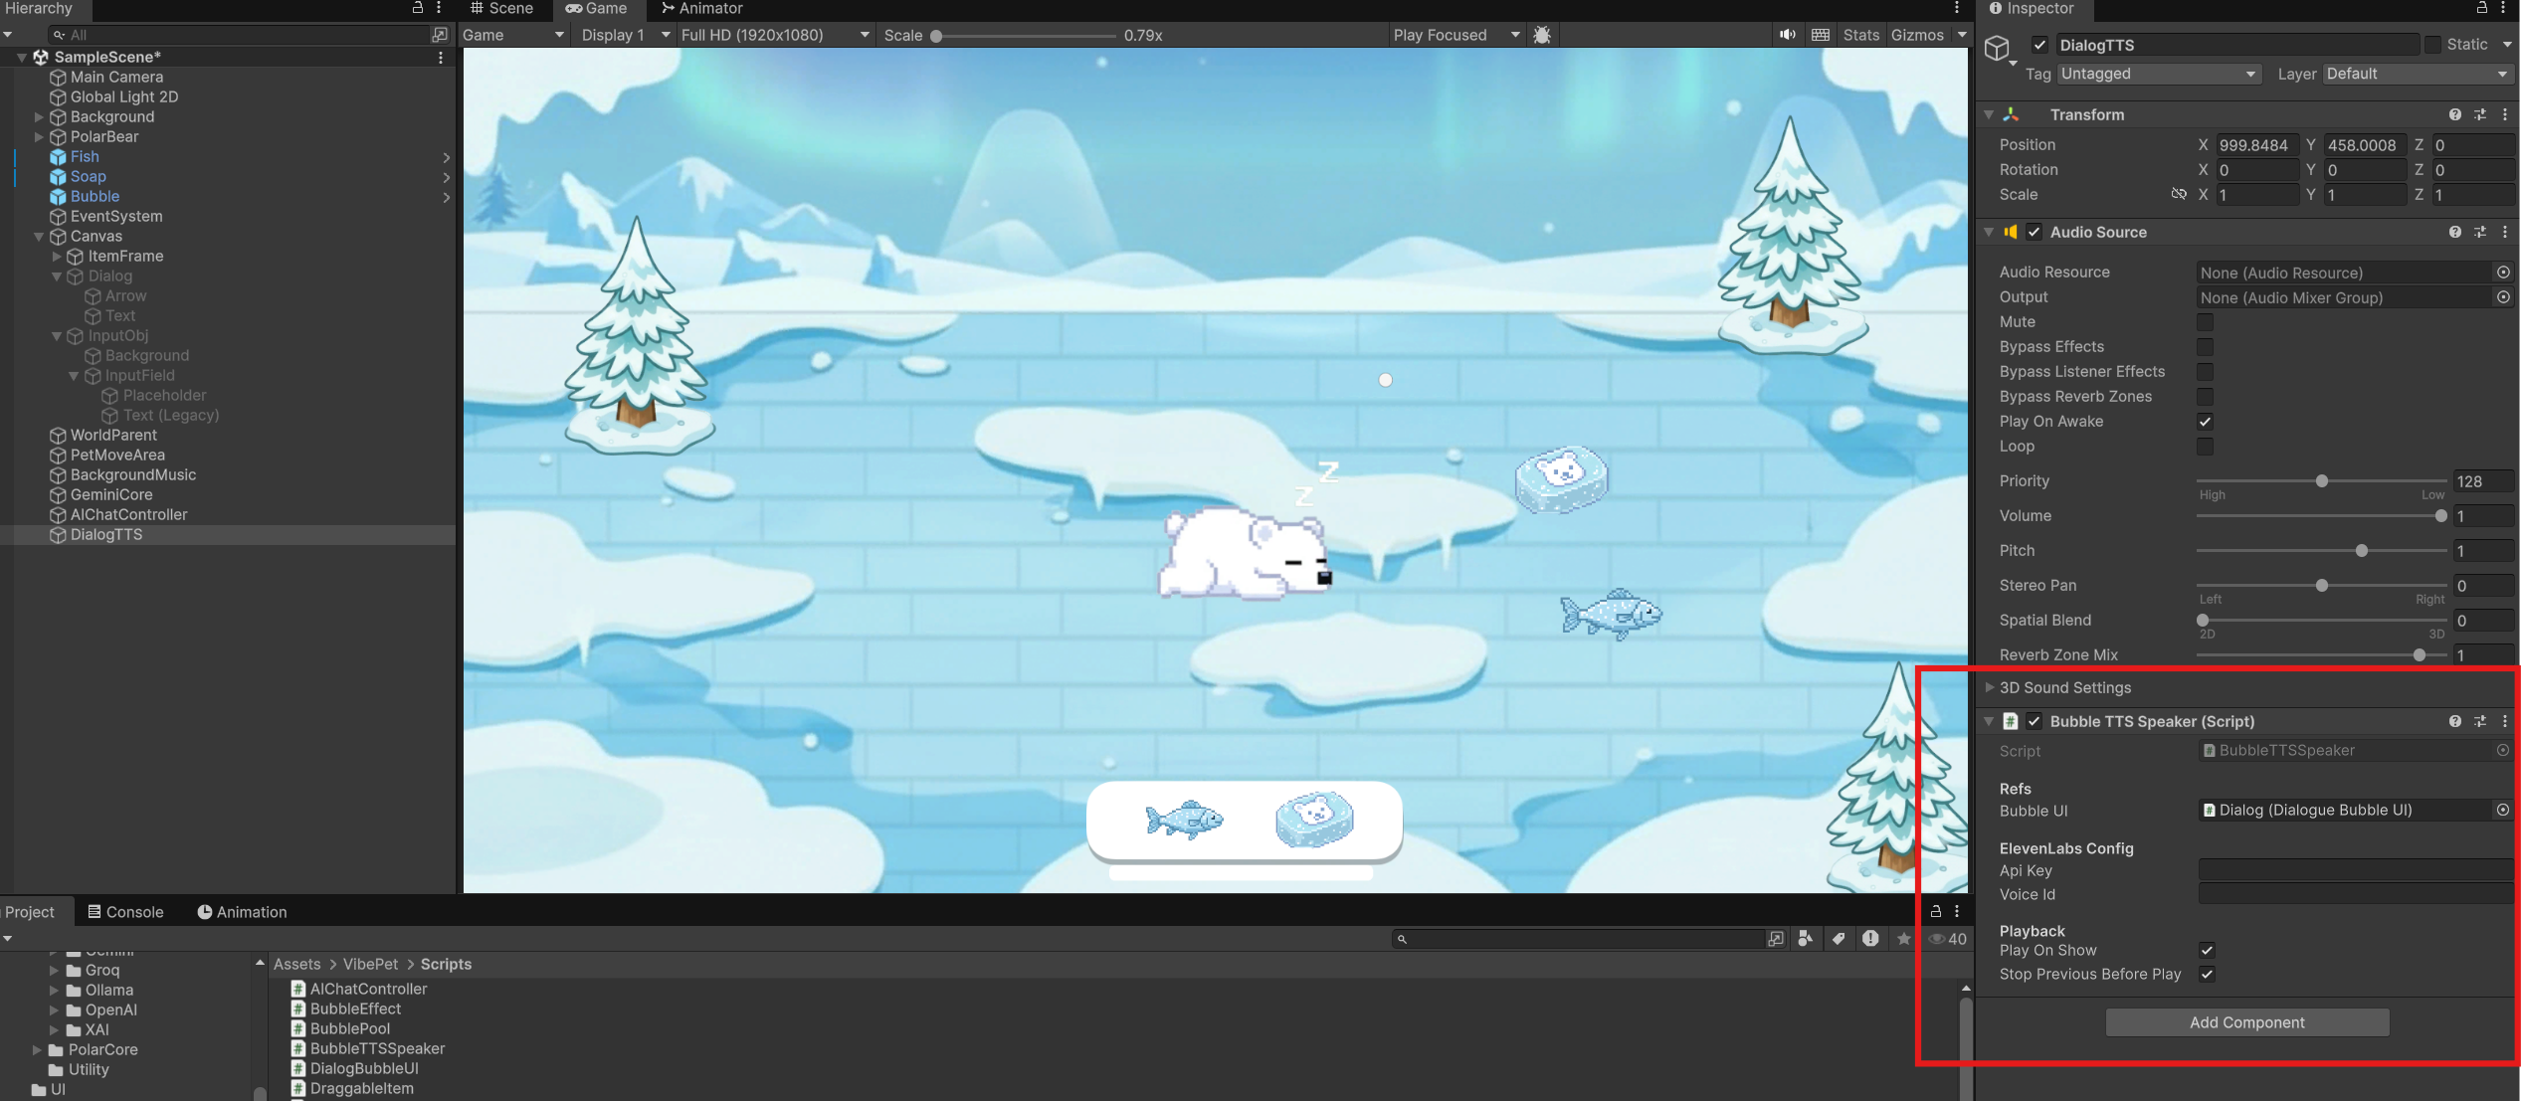Enable the Mute checkbox
The width and height of the screenshot is (2521, 1101).
[x=2206, y=322]
